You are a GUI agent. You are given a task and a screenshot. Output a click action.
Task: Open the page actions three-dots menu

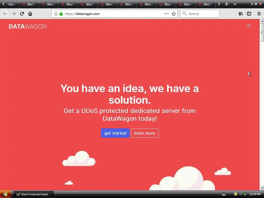(166, 14)
